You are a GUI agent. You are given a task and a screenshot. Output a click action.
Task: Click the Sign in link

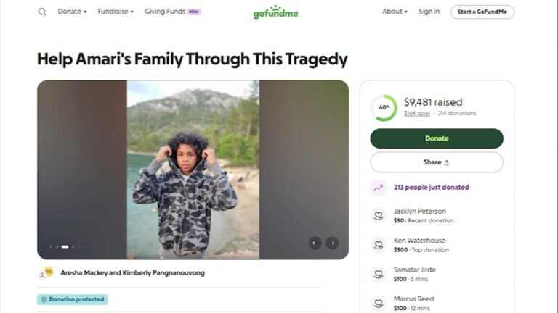point(429,12)
